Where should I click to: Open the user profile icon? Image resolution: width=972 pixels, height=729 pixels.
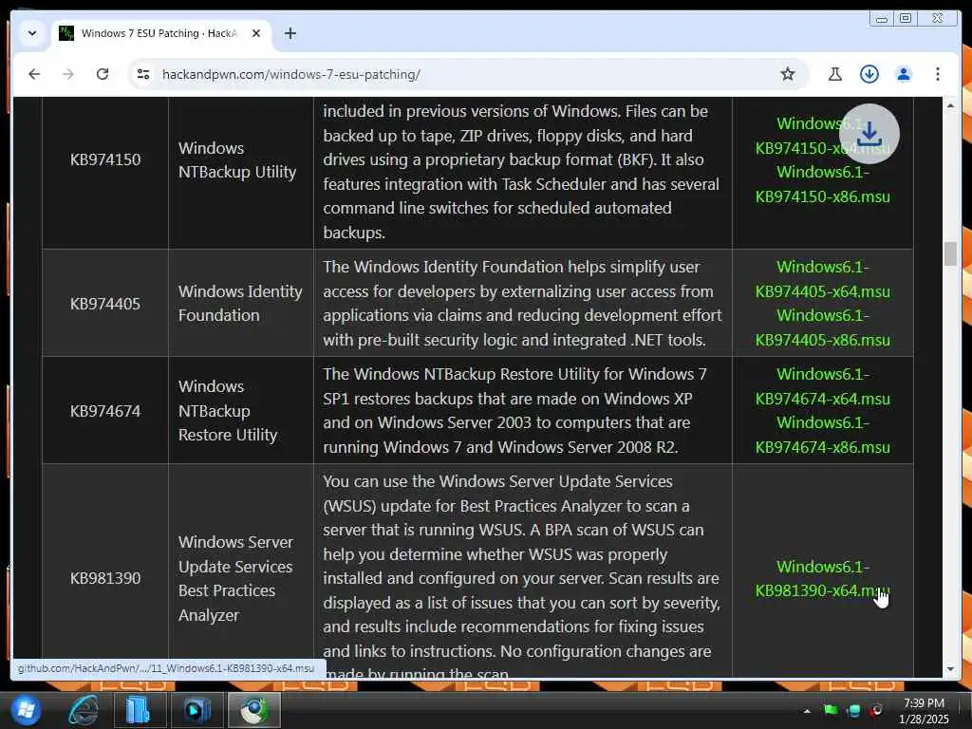[x=904, y=74]
